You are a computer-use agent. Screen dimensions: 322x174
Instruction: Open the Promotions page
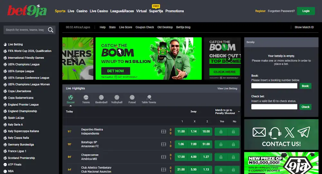pyautogui.click(x=175, y=11)
